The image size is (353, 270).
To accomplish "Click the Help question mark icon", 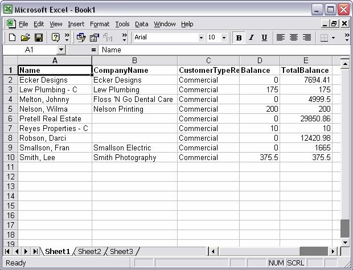I will (56, 38).
